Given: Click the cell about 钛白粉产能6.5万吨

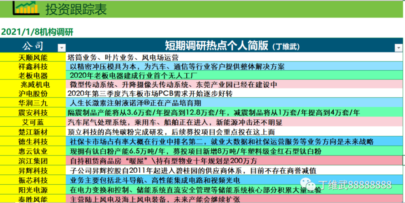Looking at the screenshot, I should [x=234, y=151].
